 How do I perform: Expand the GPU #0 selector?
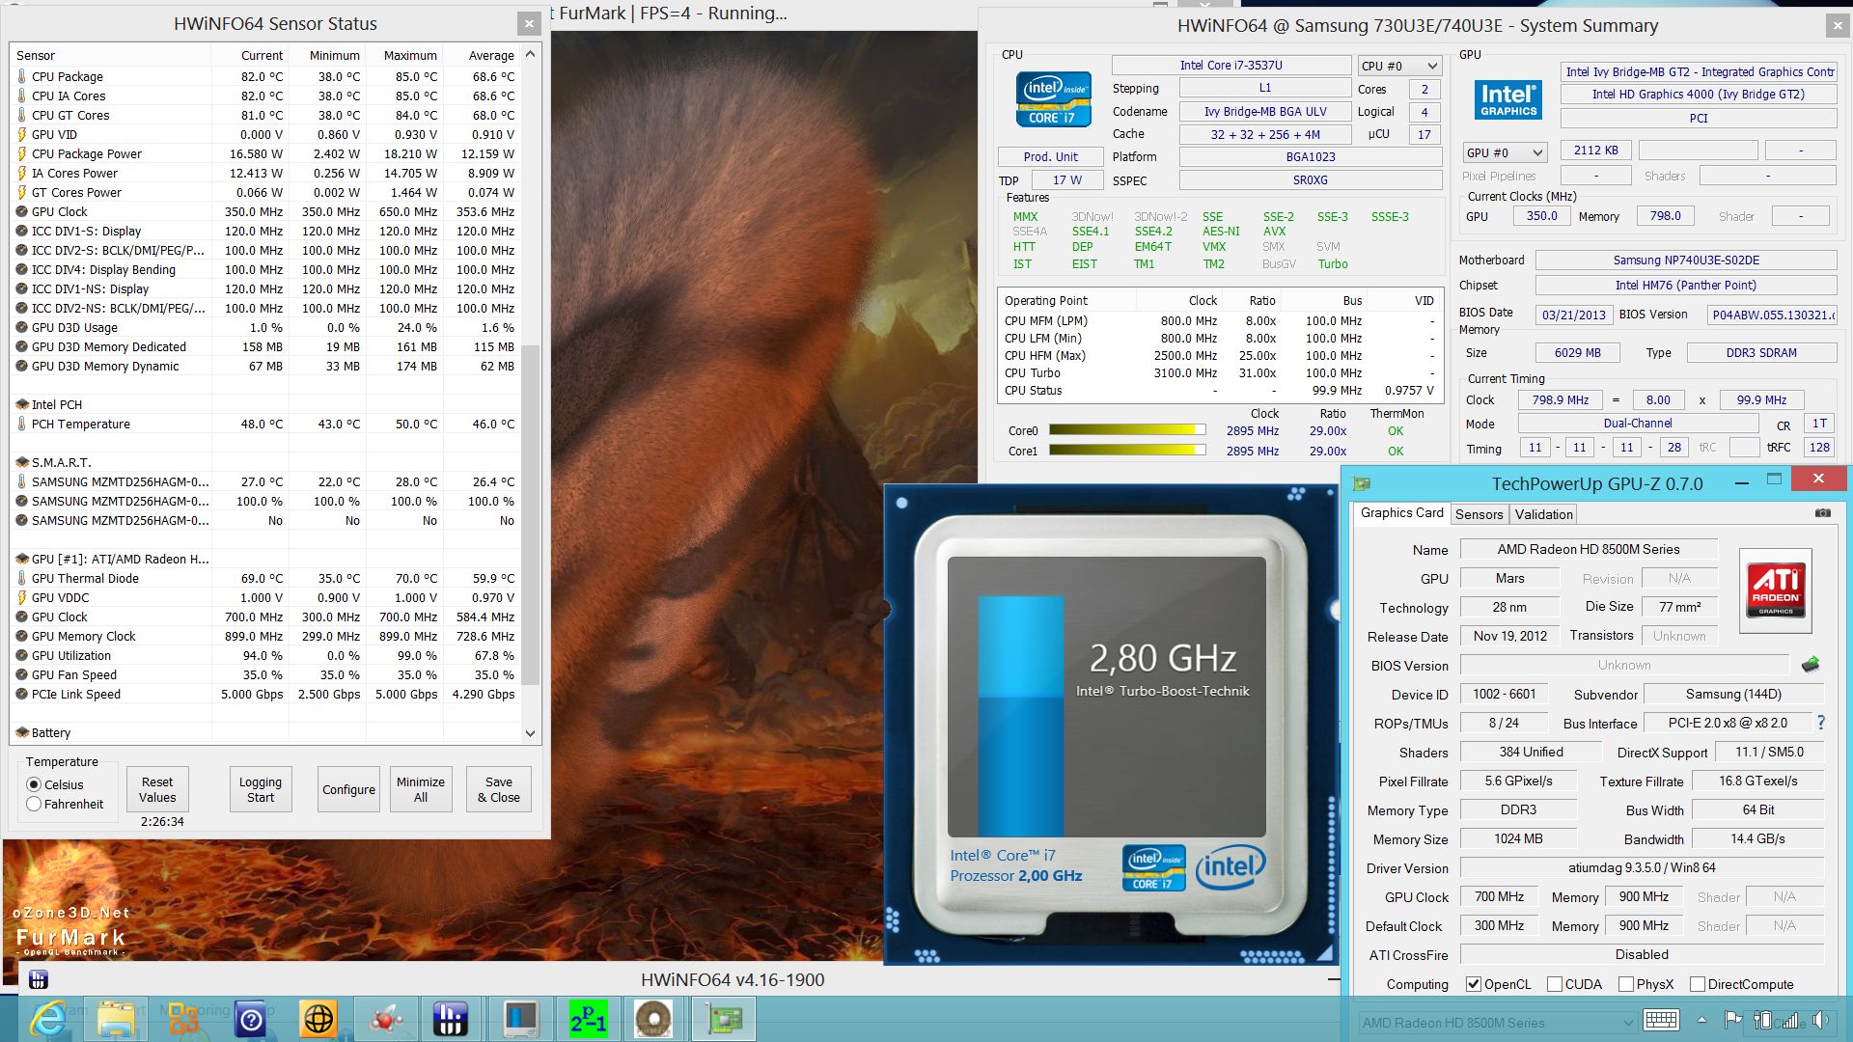click(x=1505, y=152)
